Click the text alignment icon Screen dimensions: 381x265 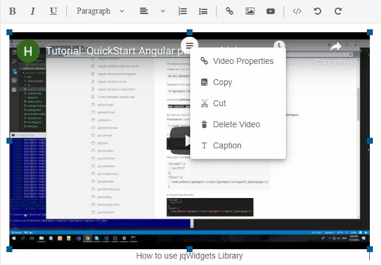click(144, 11)
